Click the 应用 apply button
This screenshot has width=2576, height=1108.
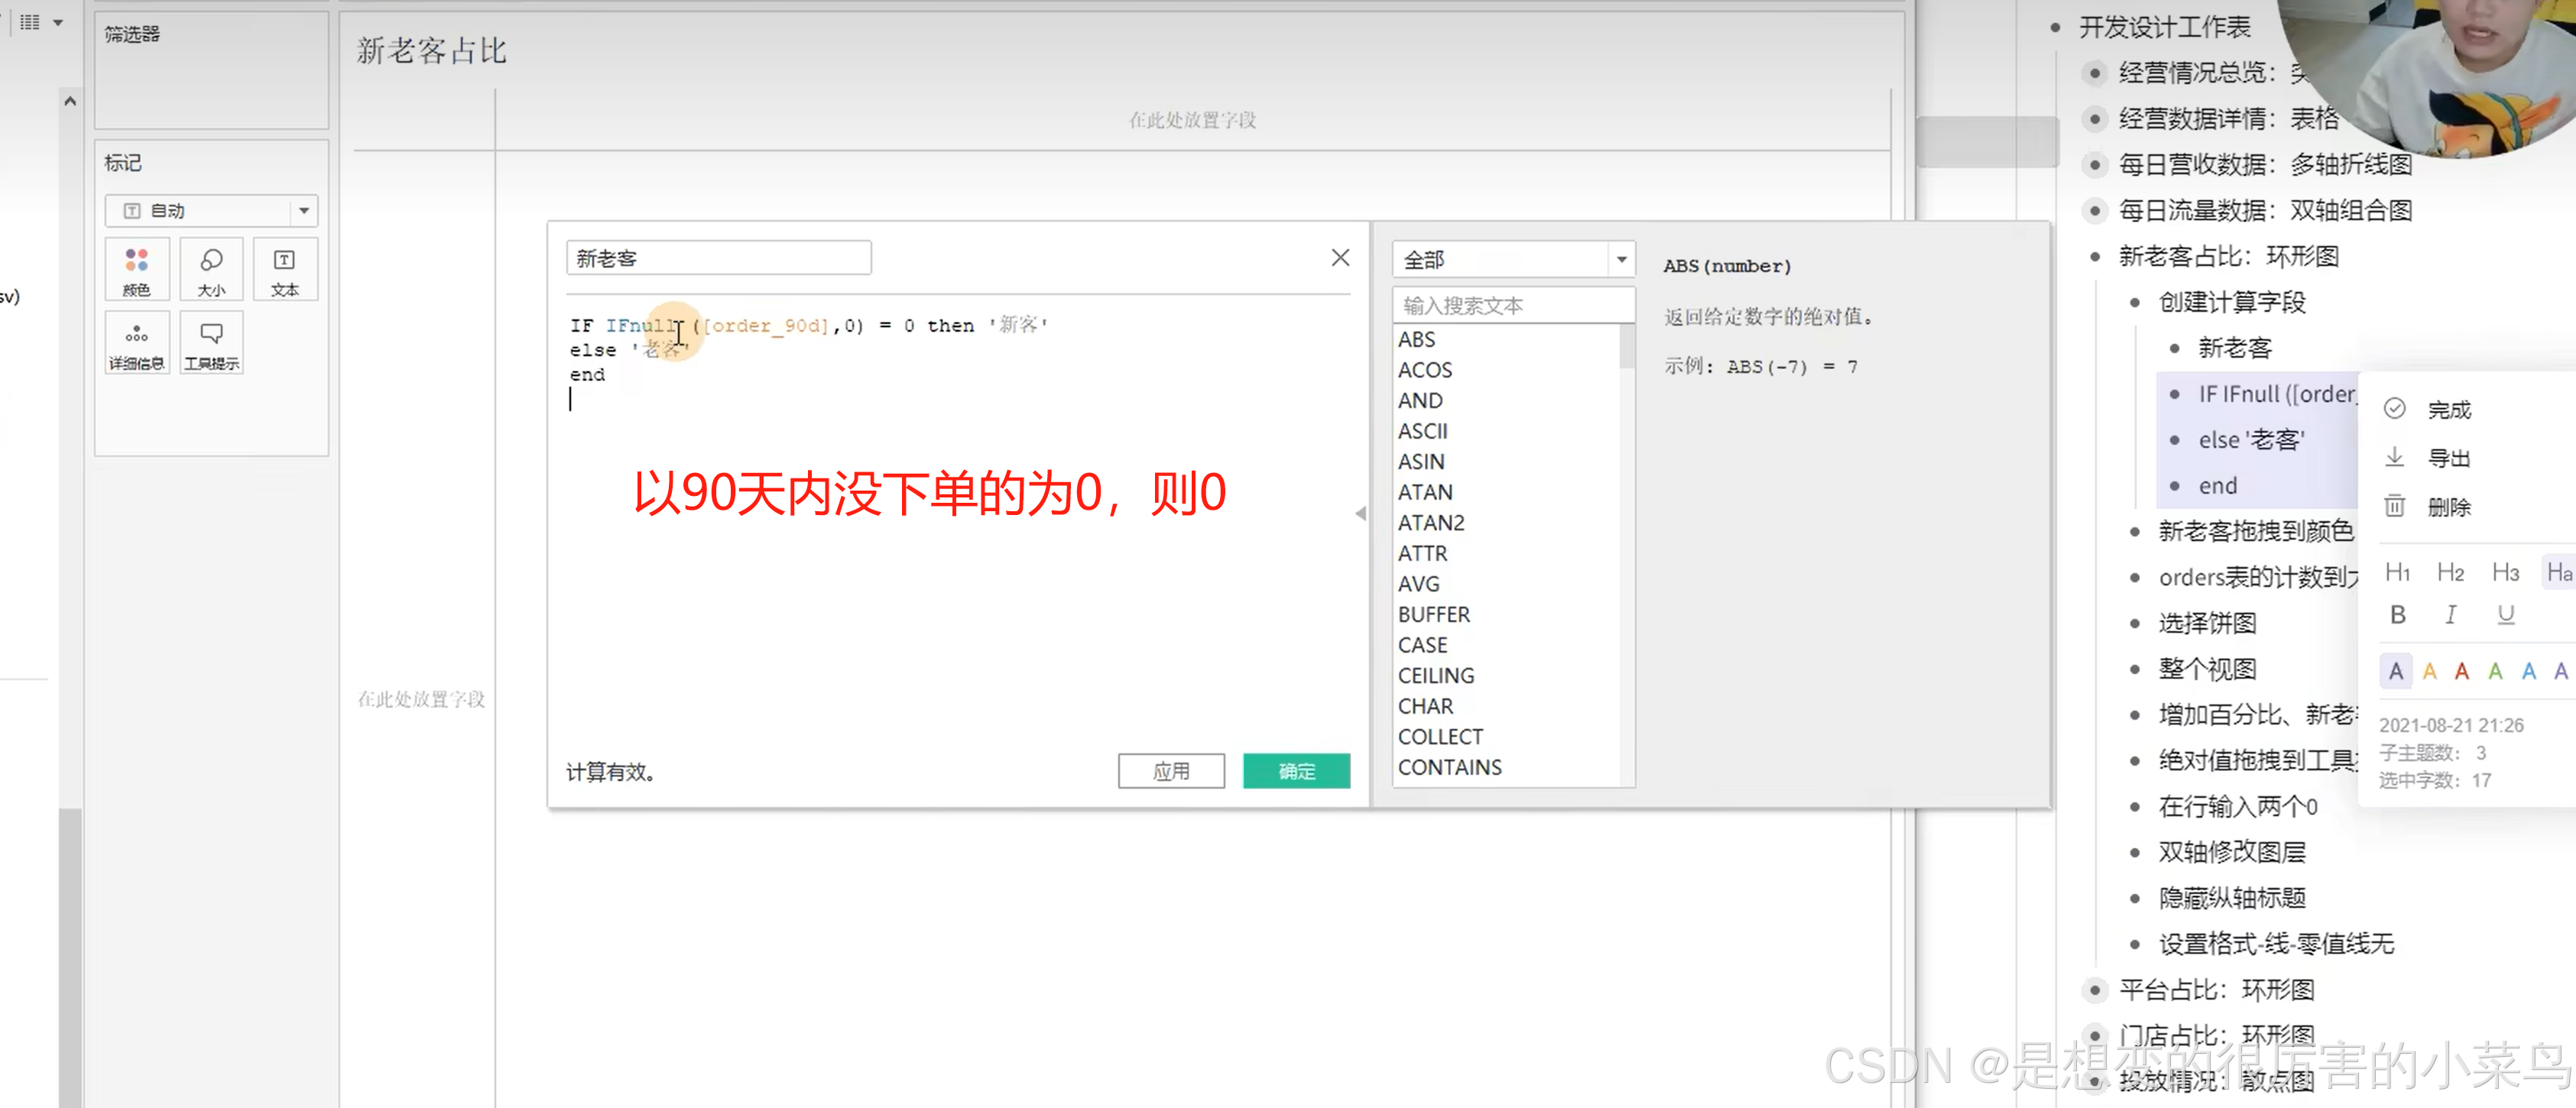pyautogui.click(x=1170, y=771)
